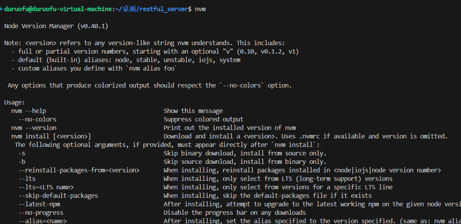Click the "nvm --help" usage entry
This screenshot has height=224, width=461.
coord(28,111)
